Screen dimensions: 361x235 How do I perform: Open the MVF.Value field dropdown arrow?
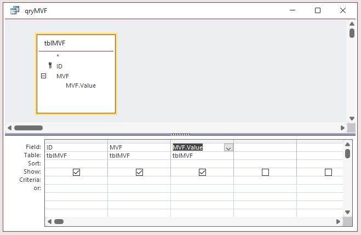coord(228,148)
